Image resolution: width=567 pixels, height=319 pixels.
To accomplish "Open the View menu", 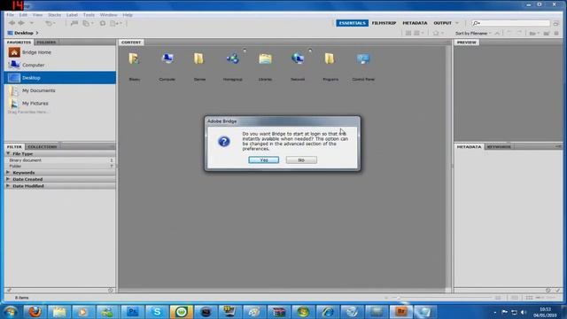I will pos(37,15).
